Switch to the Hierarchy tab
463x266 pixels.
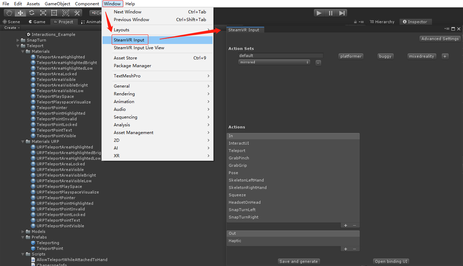tap(382, 22)
